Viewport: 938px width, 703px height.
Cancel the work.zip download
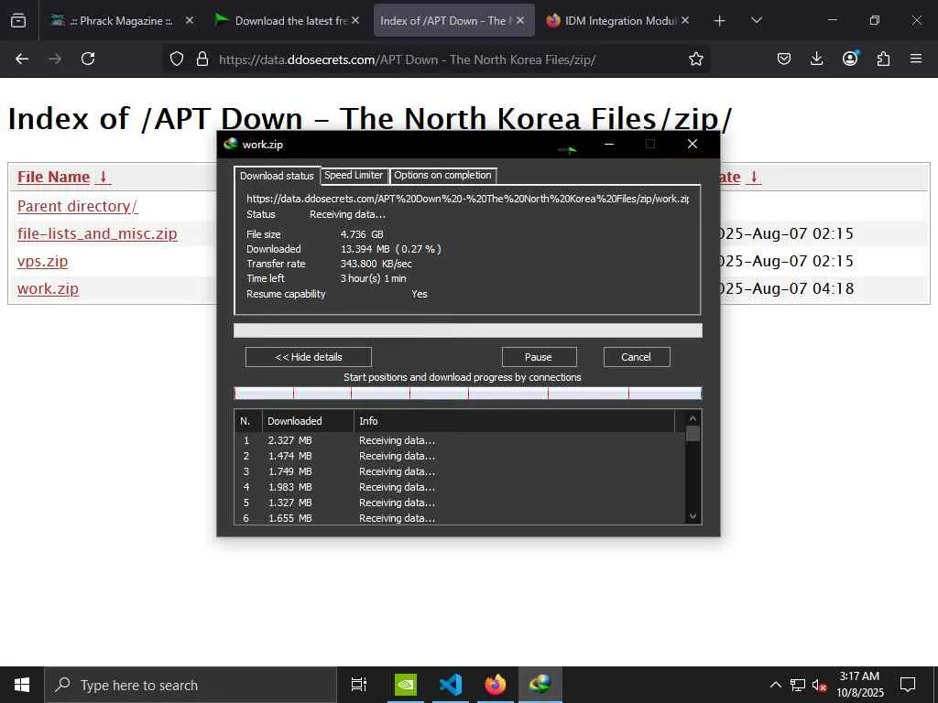[636, 357]
